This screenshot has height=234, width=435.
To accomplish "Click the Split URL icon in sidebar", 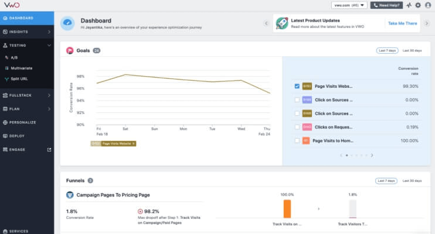I will coord(6,79).
